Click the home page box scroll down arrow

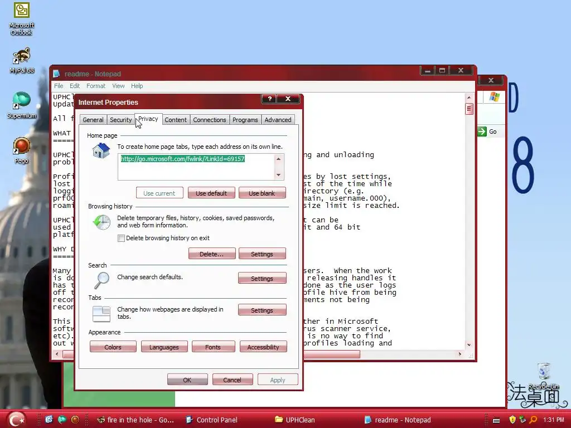tap(279, 174)
